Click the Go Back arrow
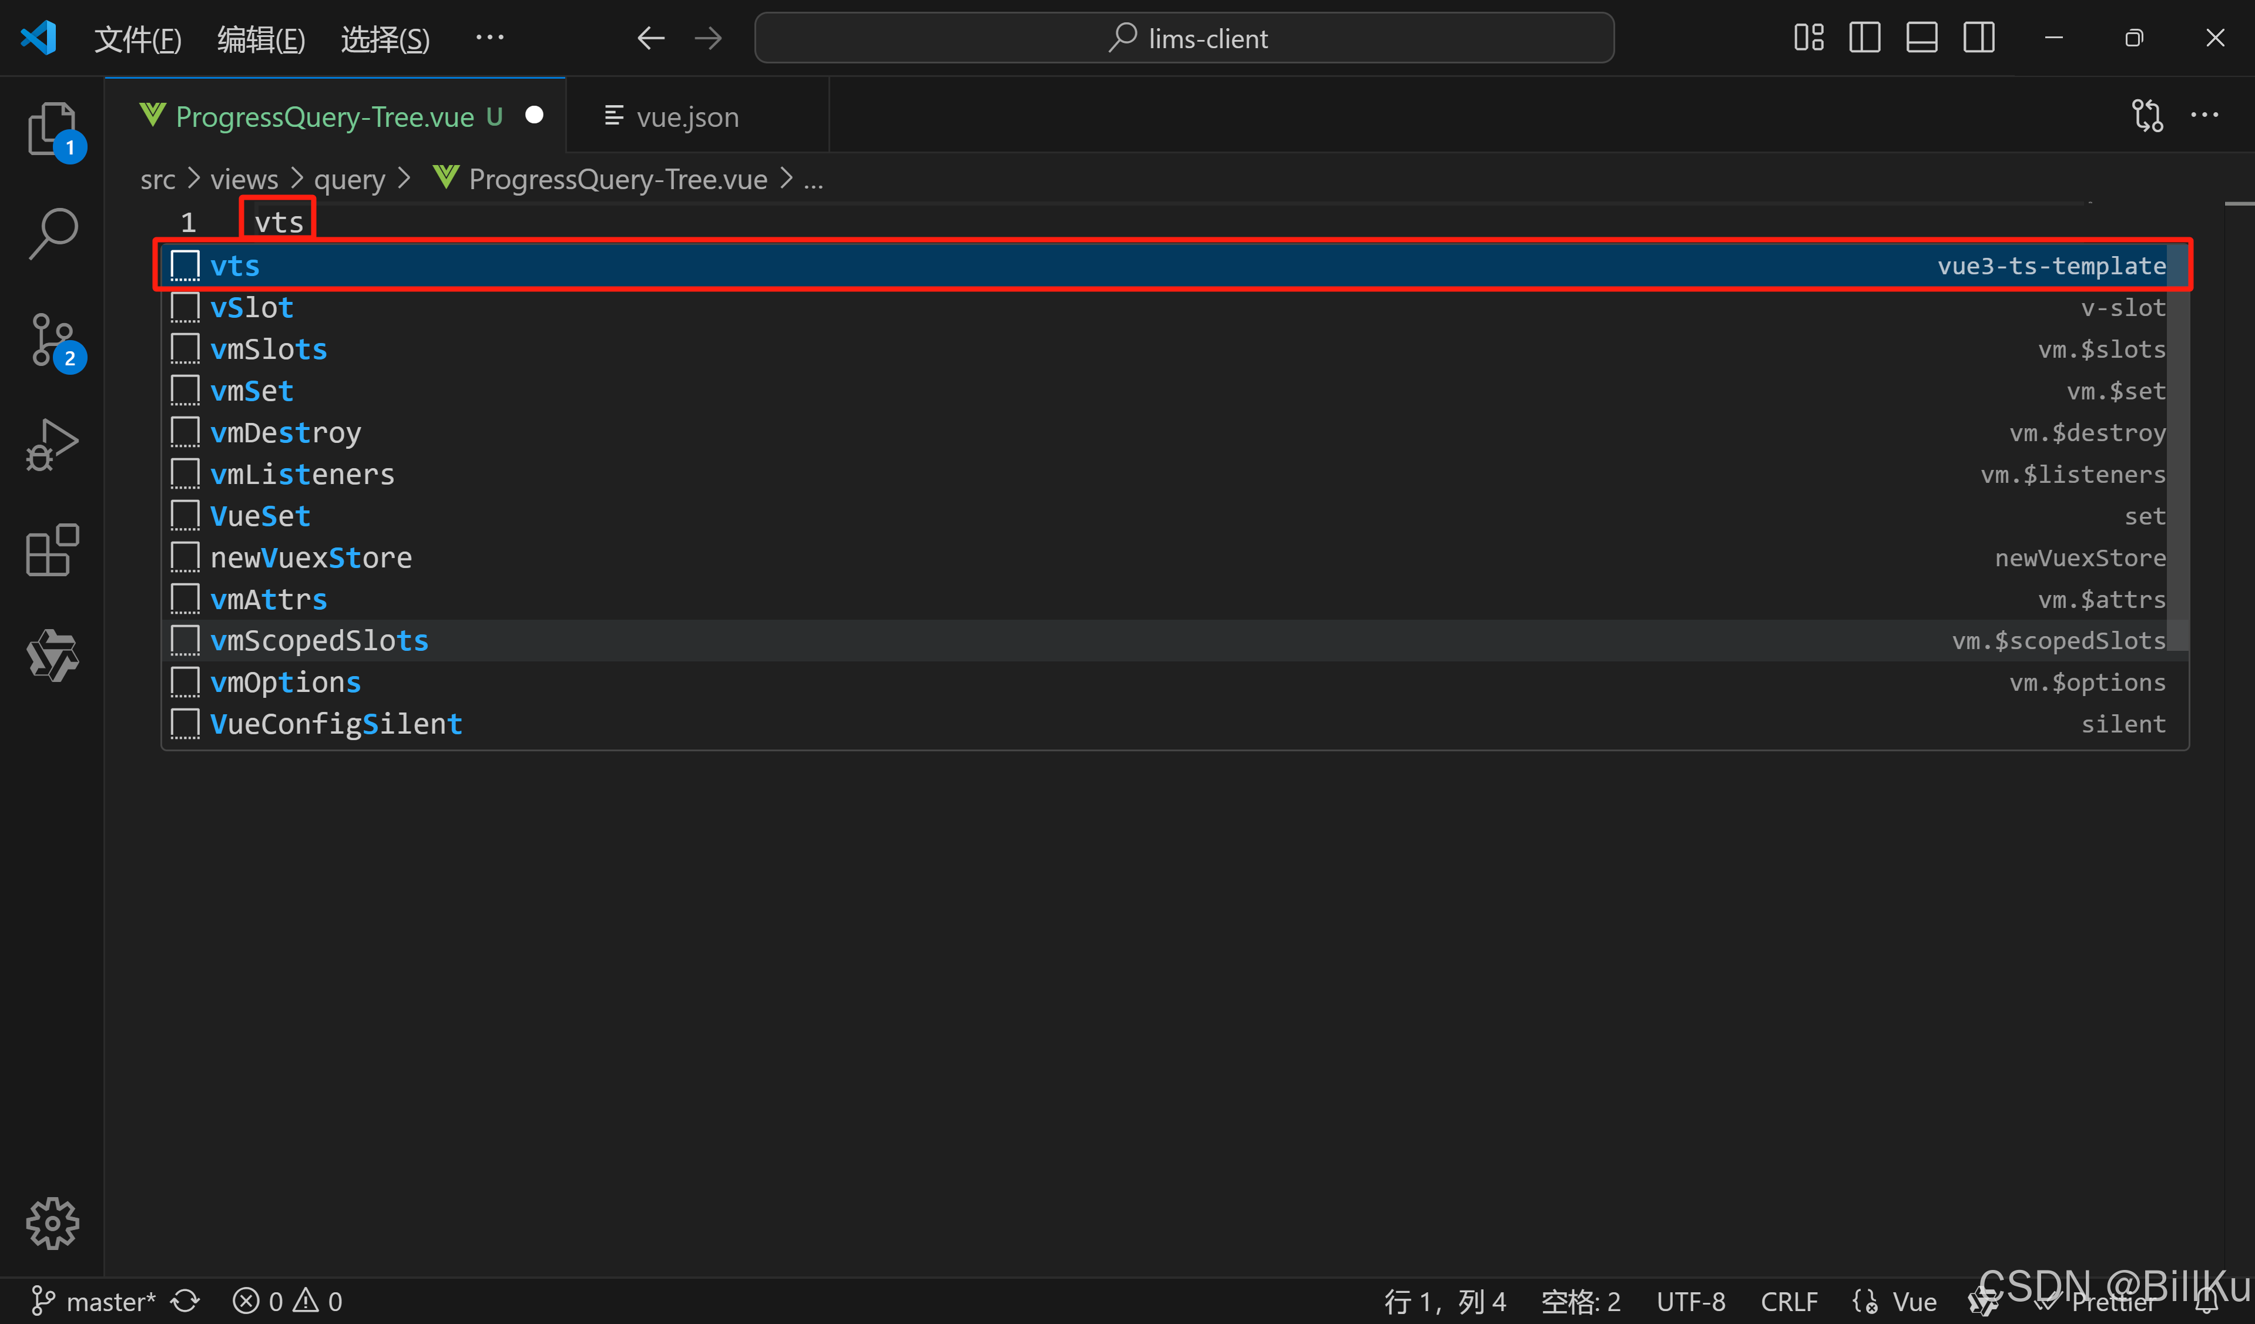 click(650, 38)
